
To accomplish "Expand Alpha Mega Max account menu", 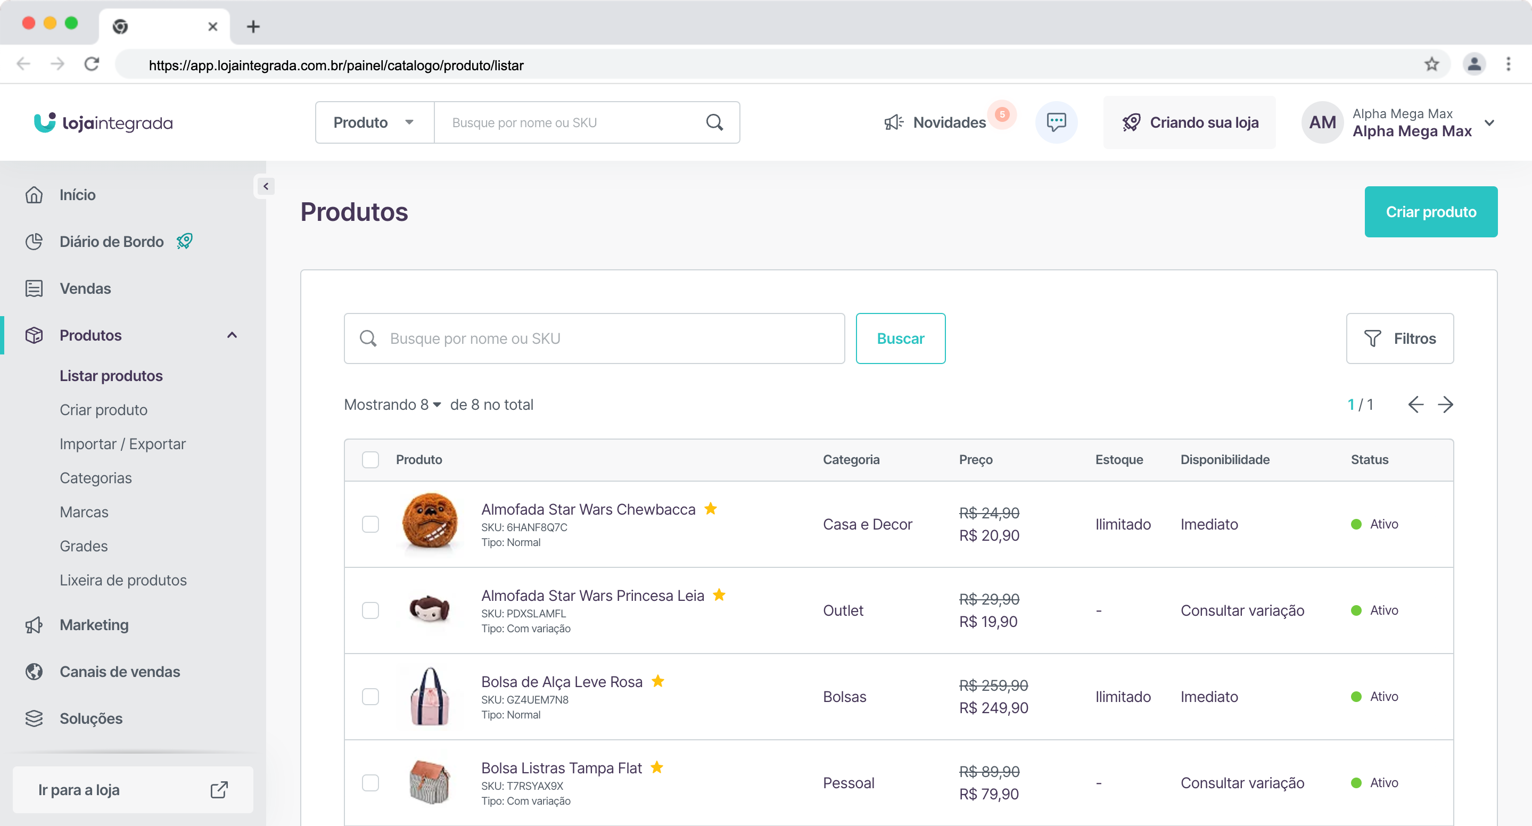I will coord(1489,123).
